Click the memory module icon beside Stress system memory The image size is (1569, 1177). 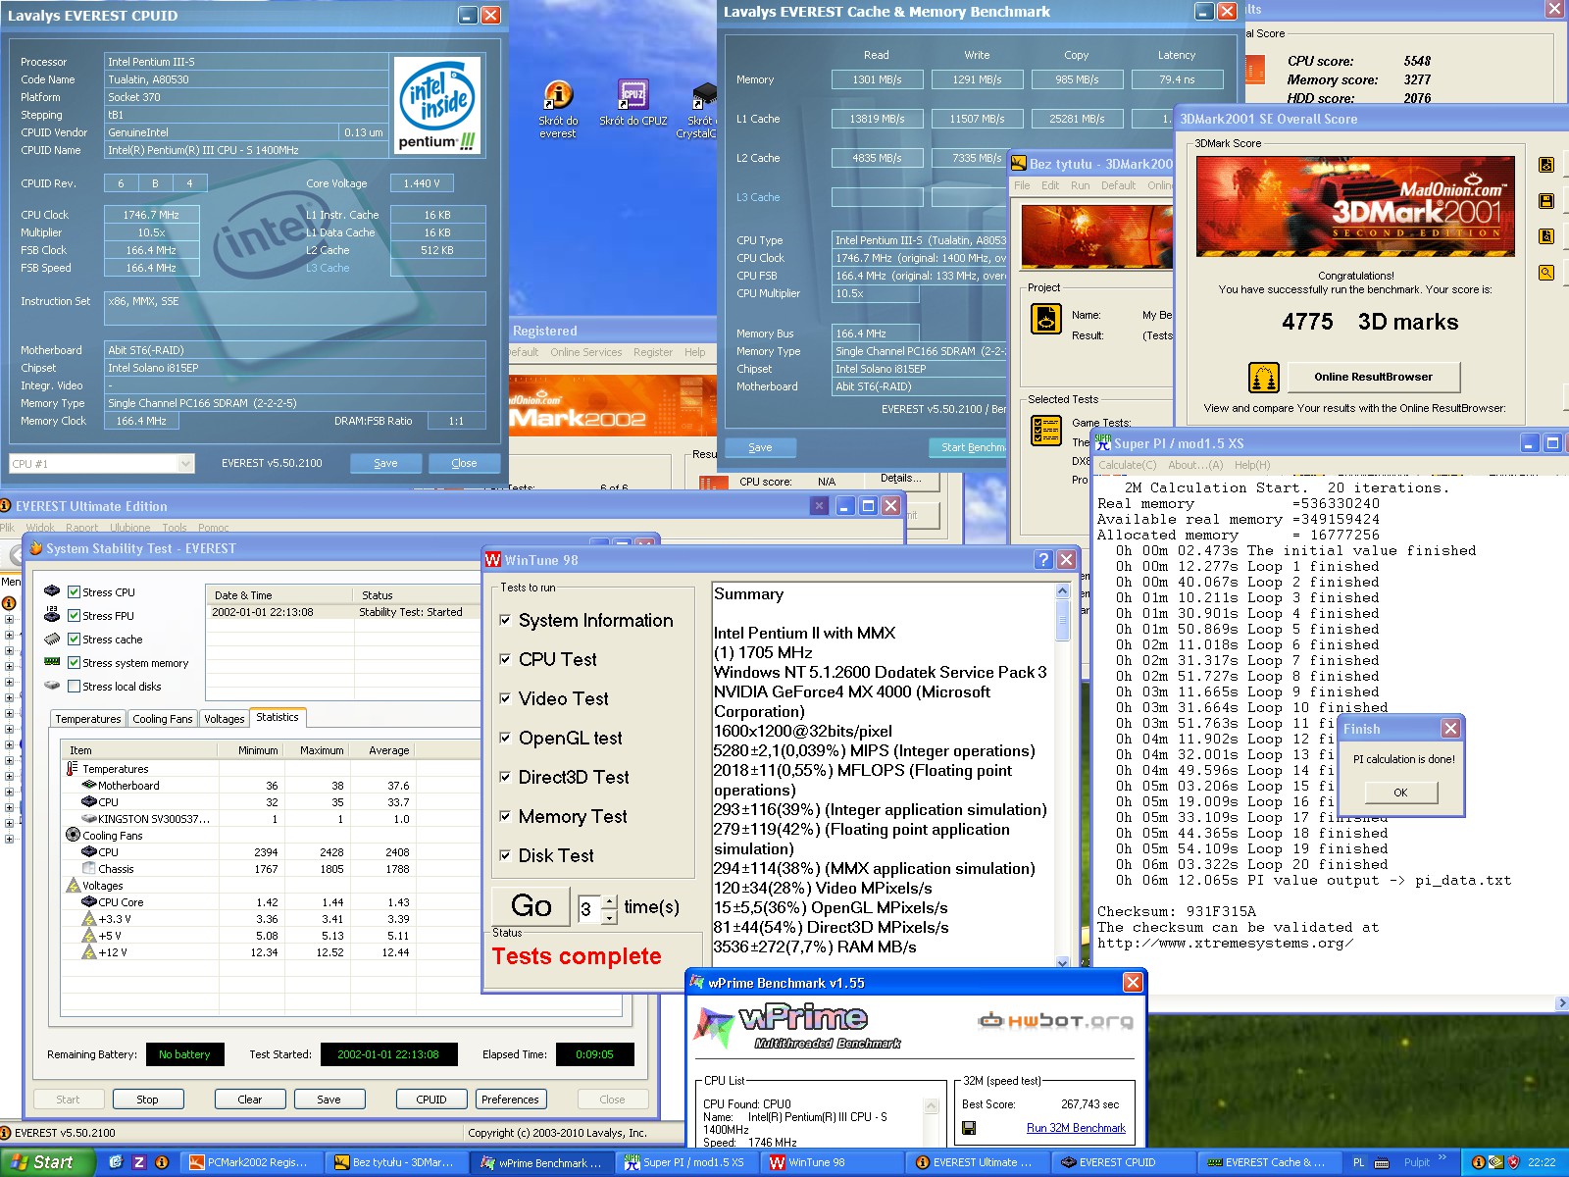pyautogui.click(x=52, y=662)
